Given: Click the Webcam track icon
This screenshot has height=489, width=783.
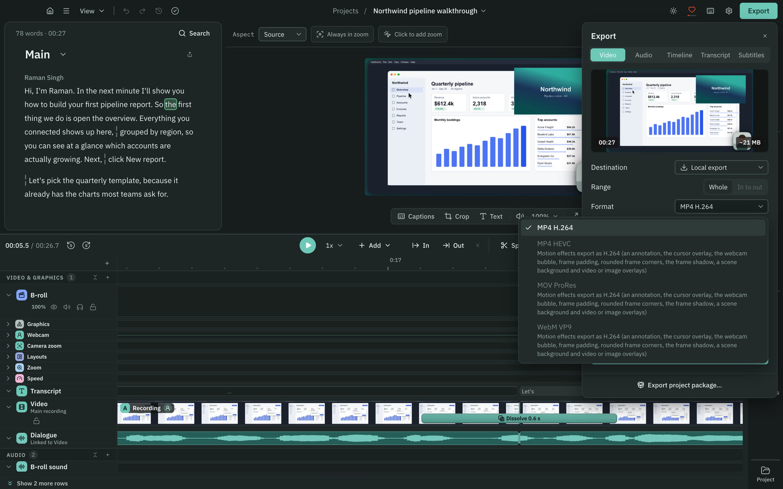Looking at the screenshot, I should (20, 335).
